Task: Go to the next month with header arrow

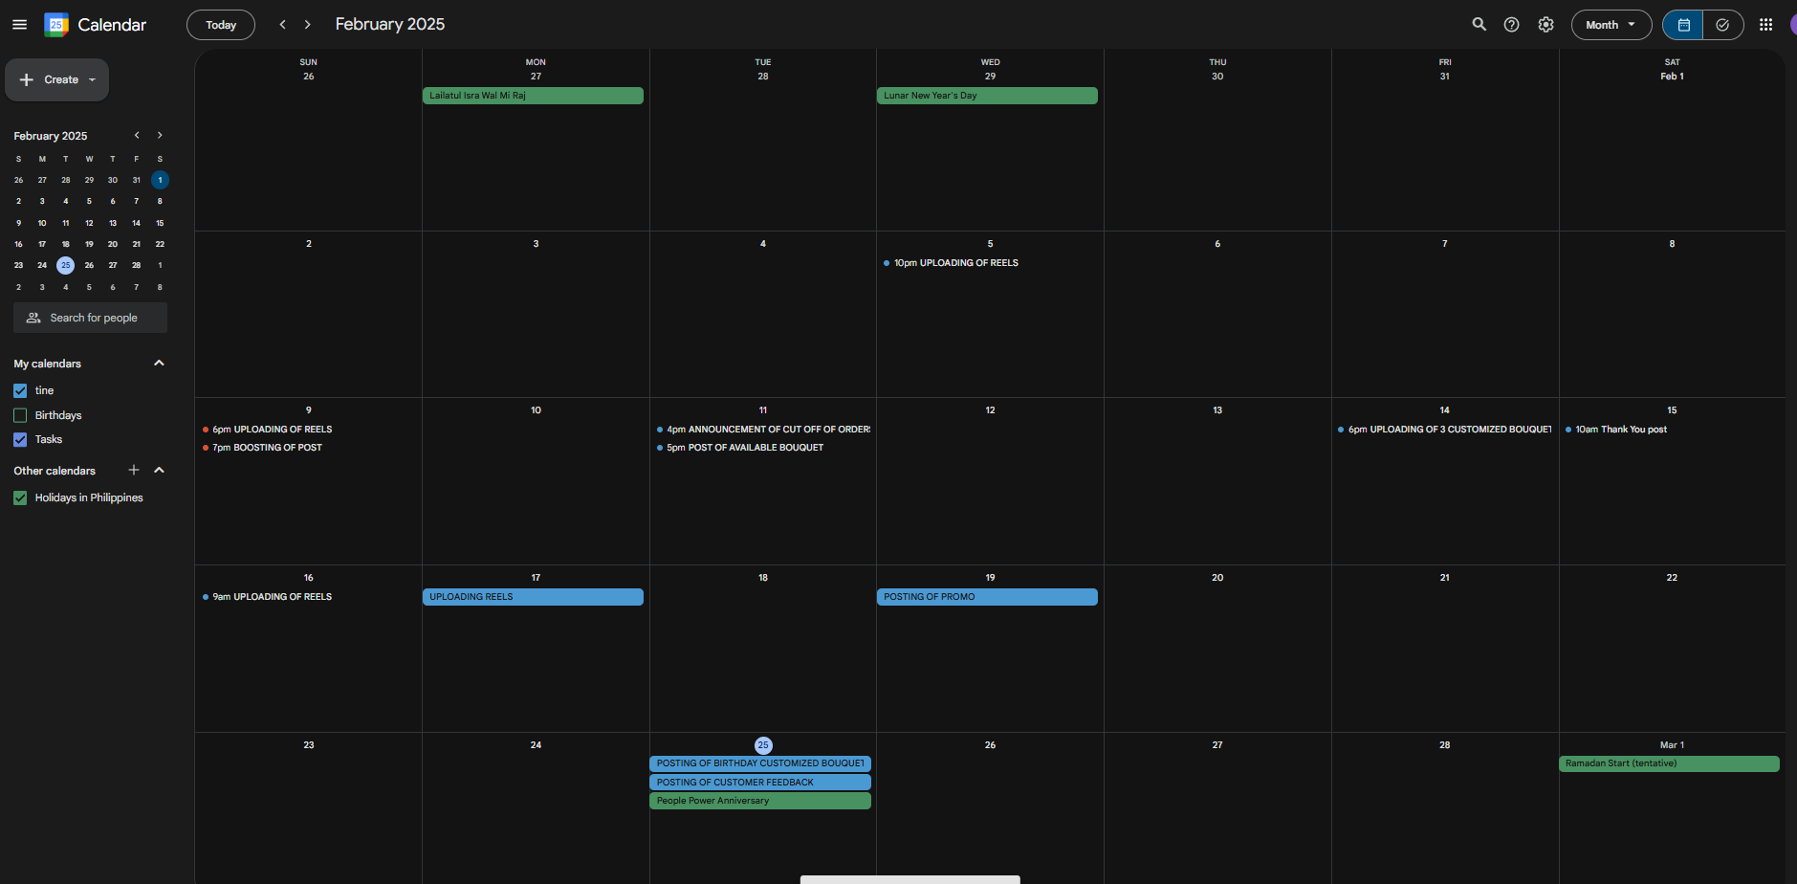Action: (307, 25)
